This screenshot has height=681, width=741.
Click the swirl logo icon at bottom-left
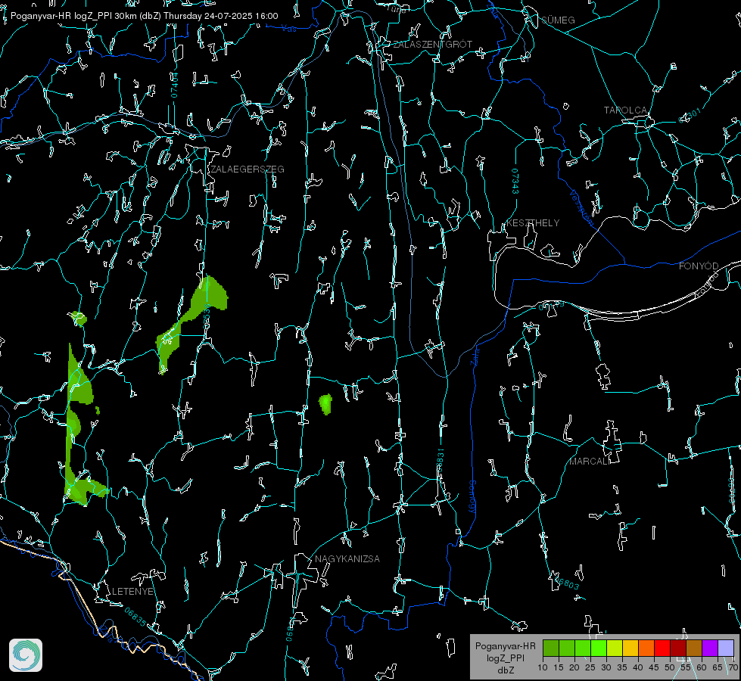(26, 655)
